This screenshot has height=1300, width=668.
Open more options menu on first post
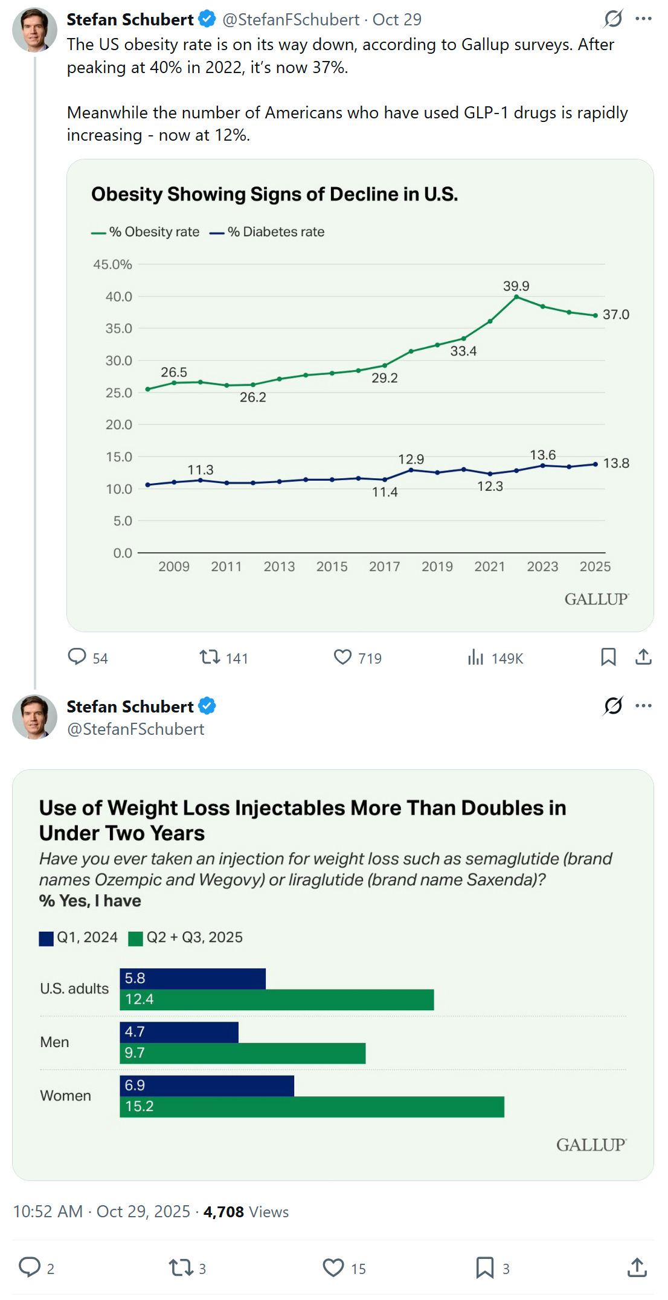point(644,19)
